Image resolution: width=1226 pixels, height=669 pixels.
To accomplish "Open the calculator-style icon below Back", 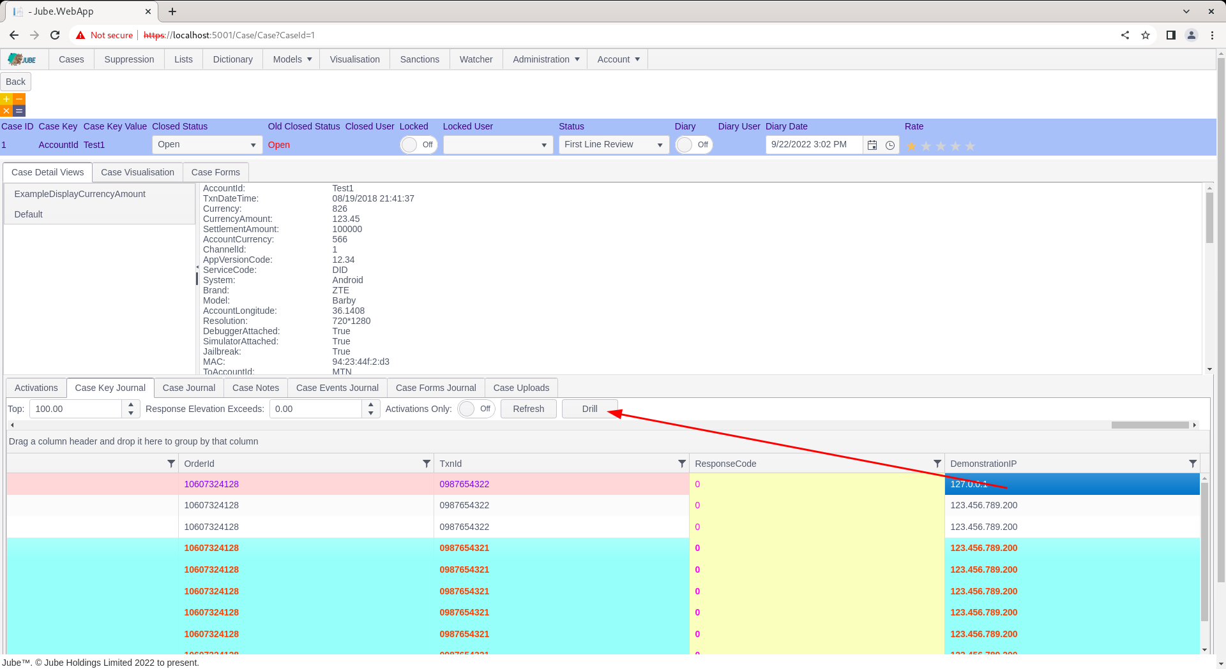I will (13, 105).
